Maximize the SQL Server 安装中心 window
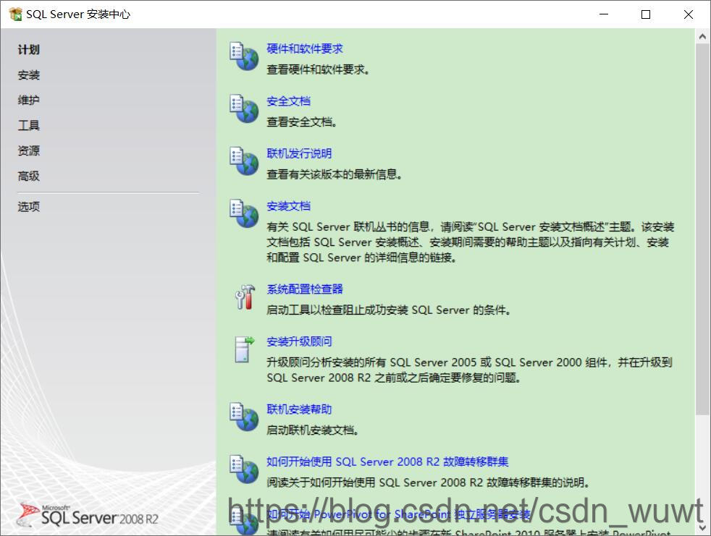 click(646, 14)
